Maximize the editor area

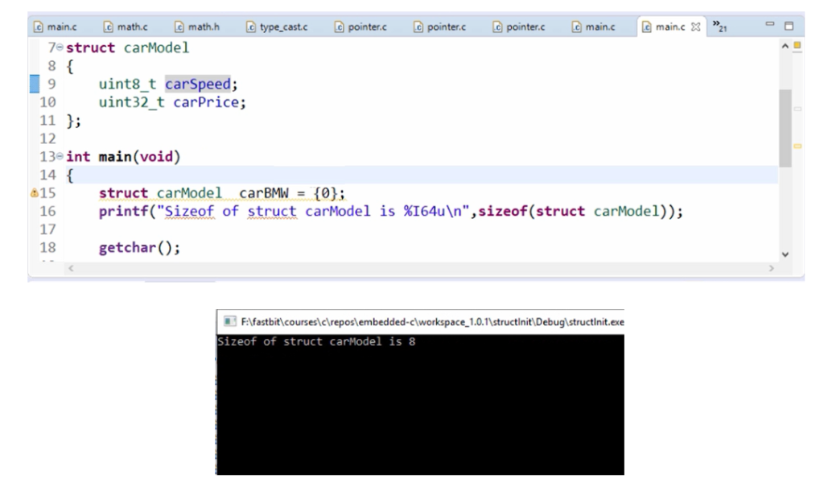(x=789, y=26)
